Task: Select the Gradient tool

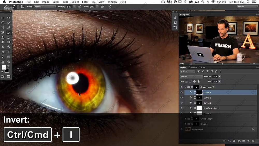Action: (9, 42)
